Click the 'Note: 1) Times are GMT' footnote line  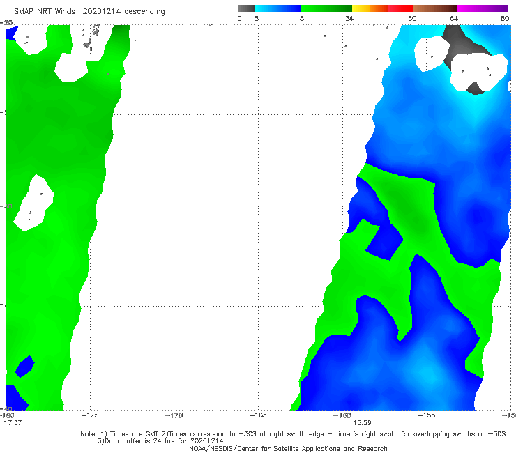point(293,434)
